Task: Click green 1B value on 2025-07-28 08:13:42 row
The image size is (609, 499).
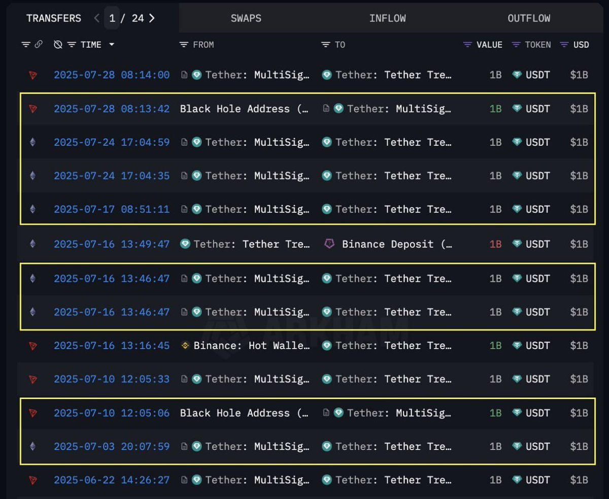Action: click(x=495, y=109)
